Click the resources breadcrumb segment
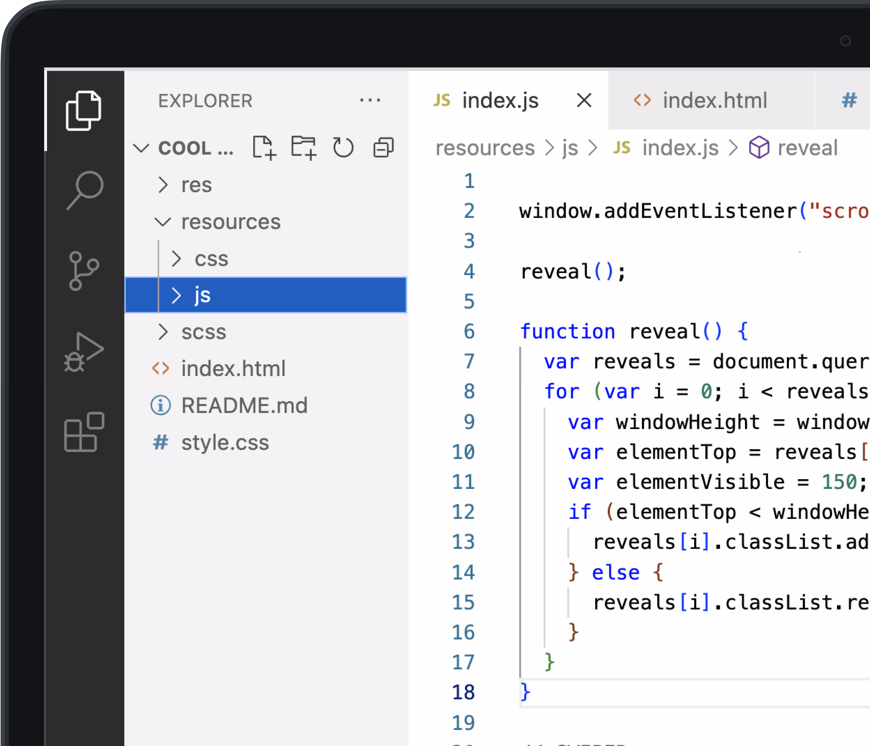 pyautogui.click(x=485, y=148)
